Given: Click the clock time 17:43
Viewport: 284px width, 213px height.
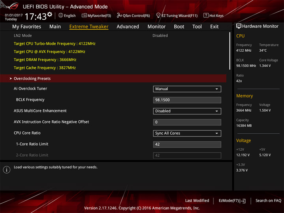Looking at the screenshot, I should [x=35, y=17].
